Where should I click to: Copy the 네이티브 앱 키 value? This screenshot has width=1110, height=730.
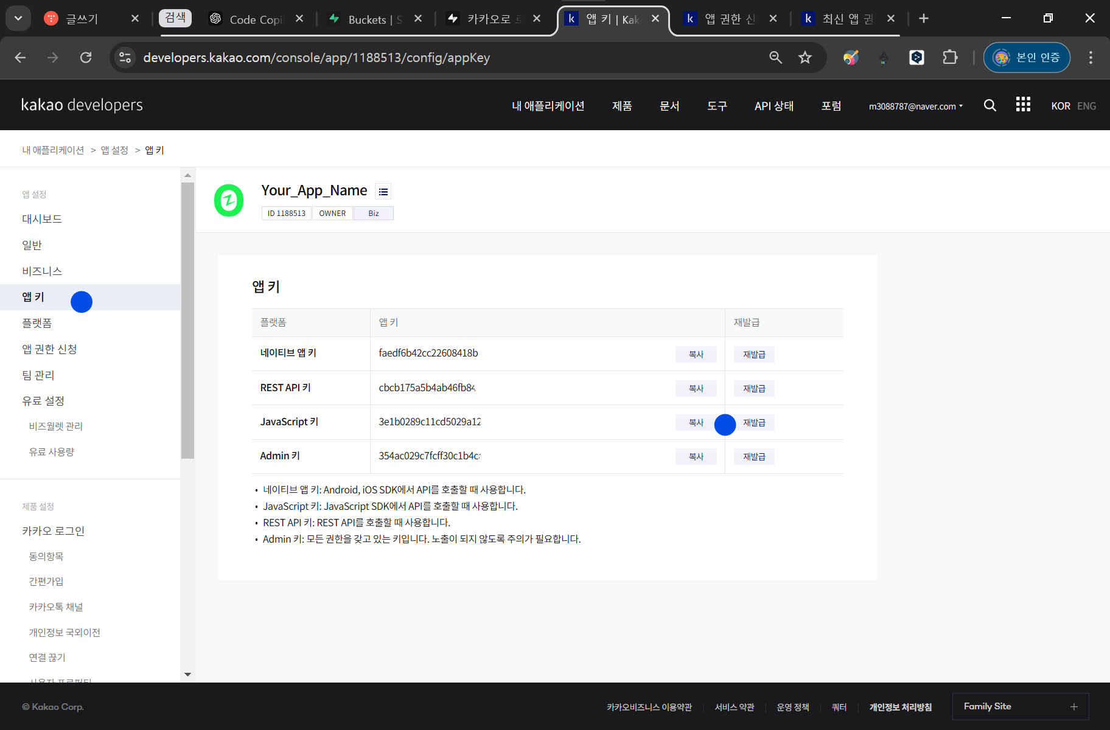click(696, 354)
